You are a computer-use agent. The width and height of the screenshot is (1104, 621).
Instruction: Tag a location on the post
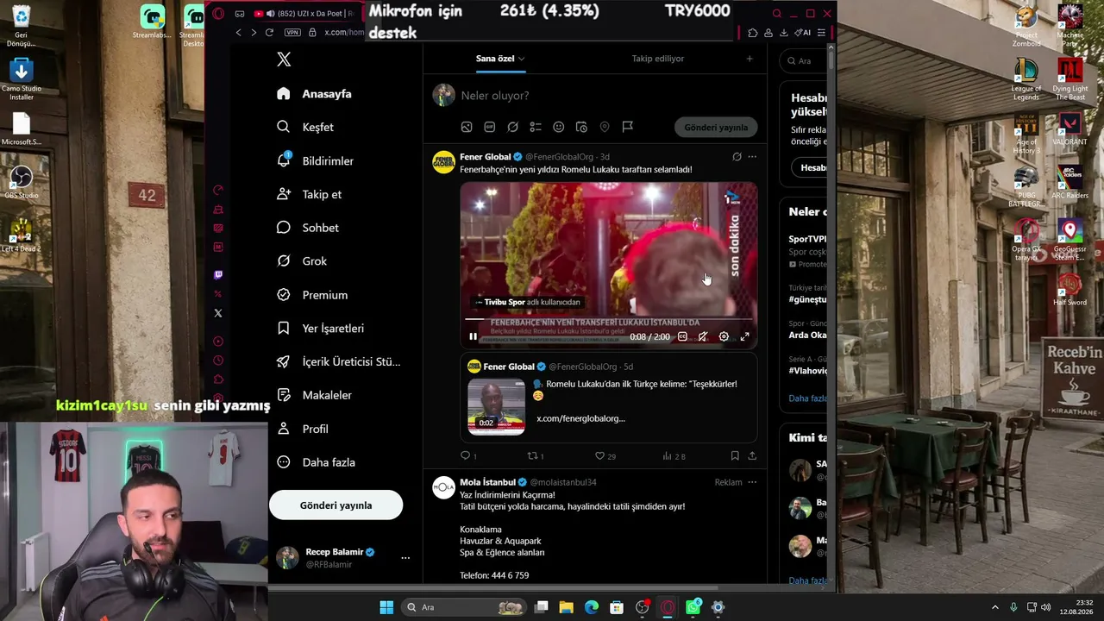click(x=605, y=127)
